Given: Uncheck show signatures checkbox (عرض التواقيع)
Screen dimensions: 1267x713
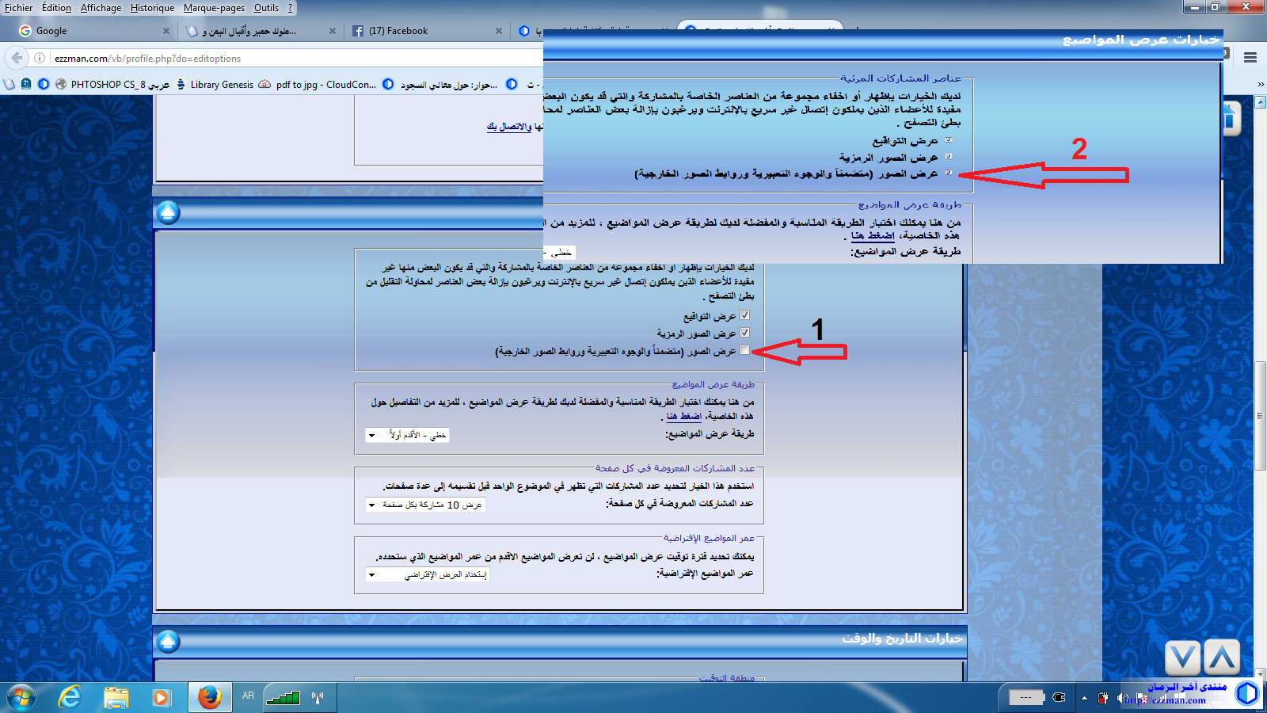Looking at the screenshot, I should (744, 315).
